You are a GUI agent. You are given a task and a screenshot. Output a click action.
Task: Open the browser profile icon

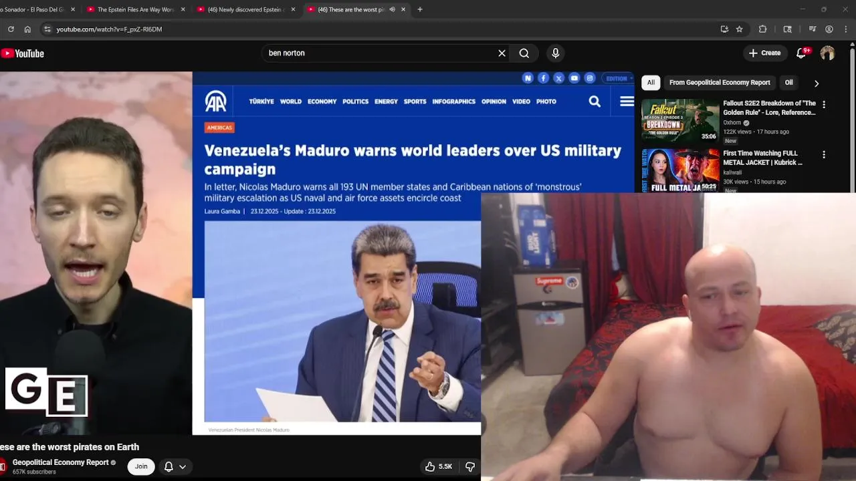pos(829,29)
